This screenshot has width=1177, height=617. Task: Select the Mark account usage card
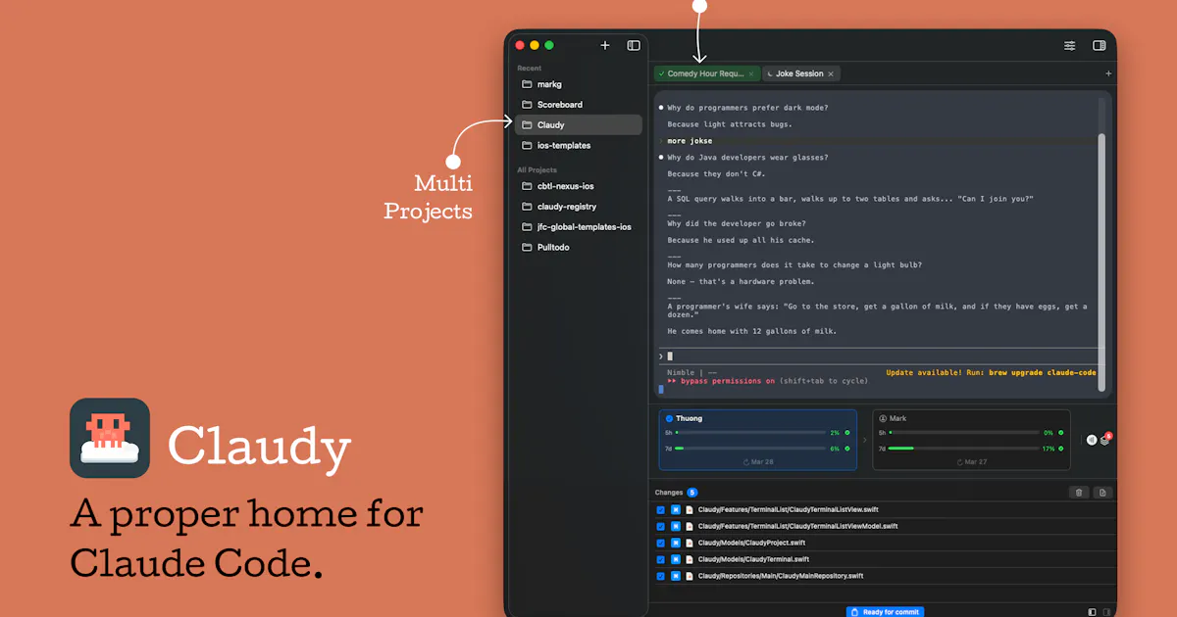(x=971, y=440)
